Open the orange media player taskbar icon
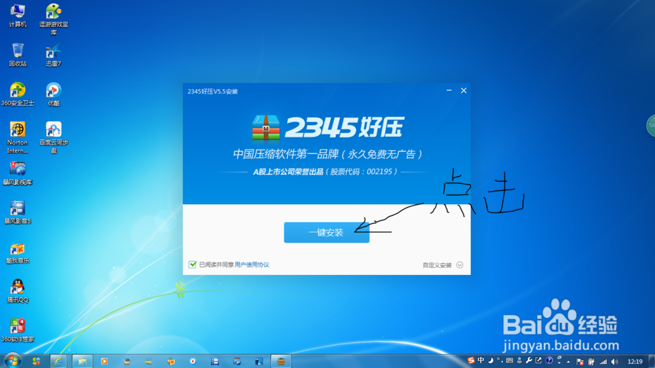 [104, 361]
